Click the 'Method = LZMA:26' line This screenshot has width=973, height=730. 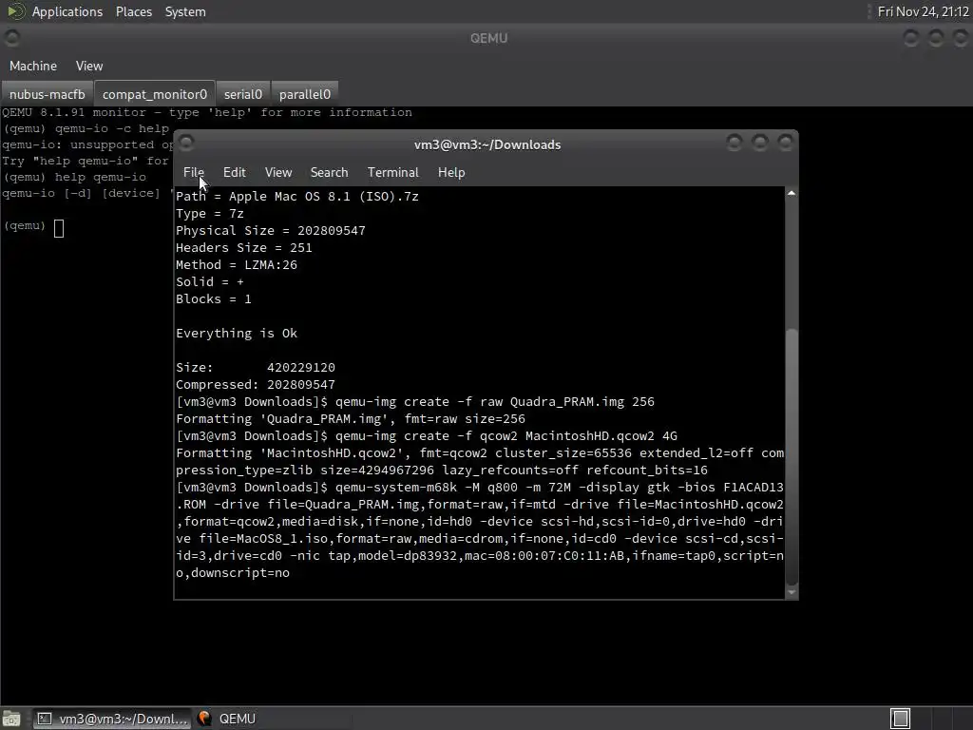coord(237,264)
